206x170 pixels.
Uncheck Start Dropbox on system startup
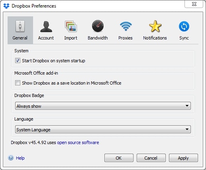(x=18, y=61)
